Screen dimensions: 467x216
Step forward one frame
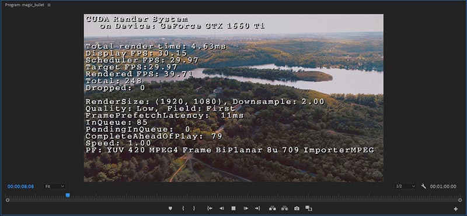[246, 208]
